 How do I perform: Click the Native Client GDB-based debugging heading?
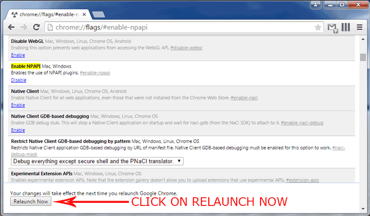point(50,117)
